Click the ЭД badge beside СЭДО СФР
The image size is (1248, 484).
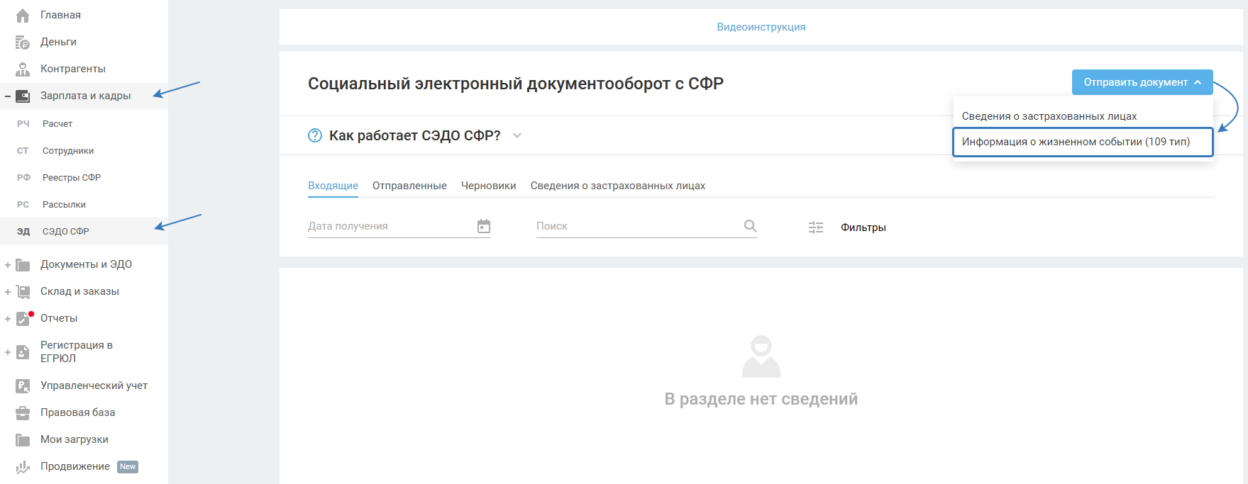coord(23,232)
